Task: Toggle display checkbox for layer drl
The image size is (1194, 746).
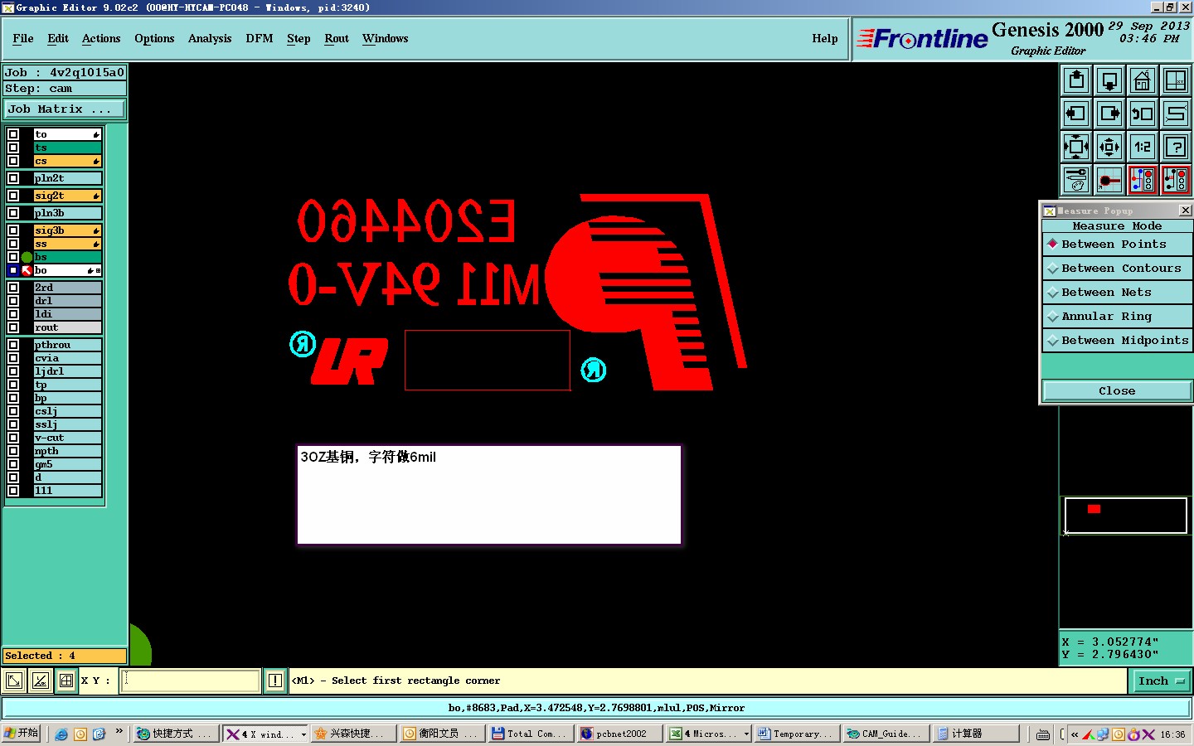Action: (13, 301)
